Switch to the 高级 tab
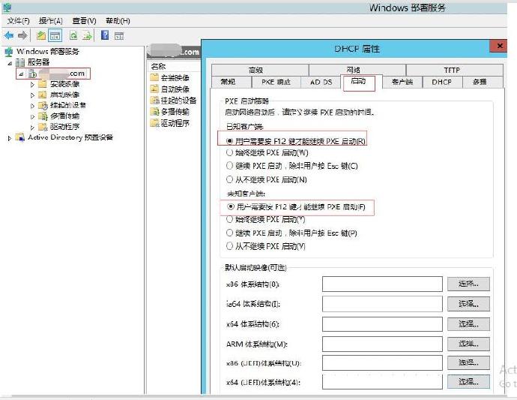The width and height of the screenshot is (517, 400). [260, 70]
